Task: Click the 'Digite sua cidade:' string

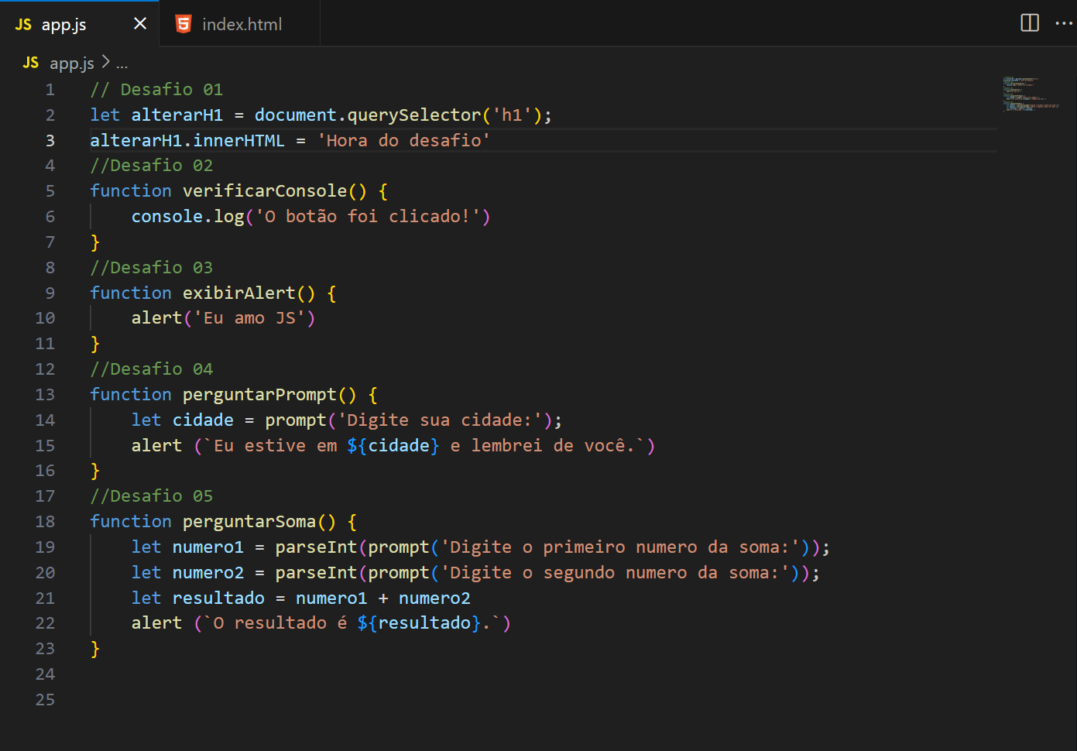Action: click(440, 420)
